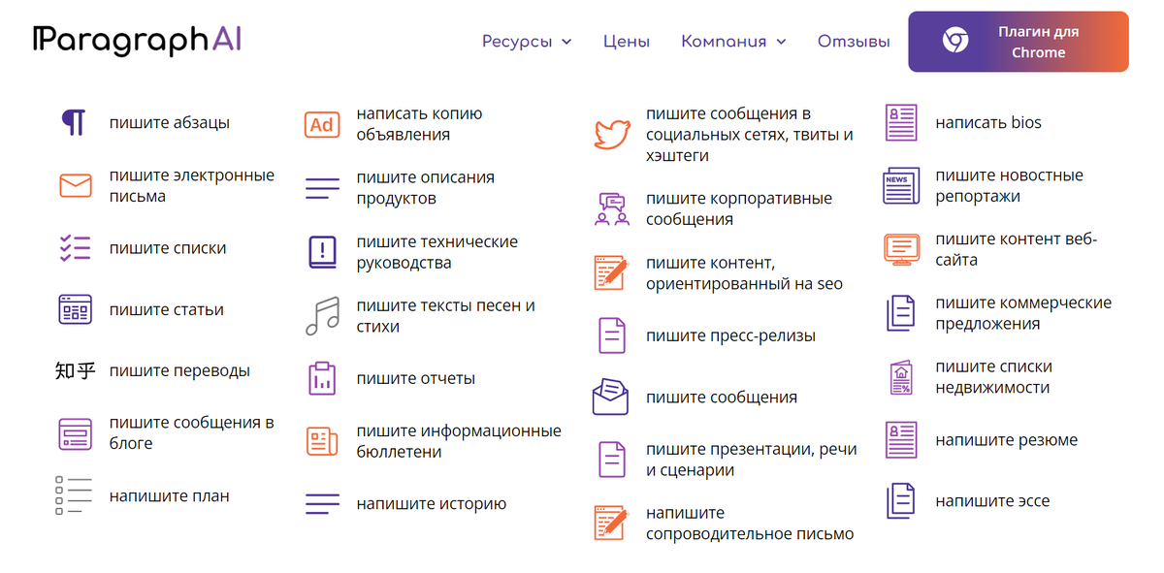The width and height of the screenshot is (1164, 573).
Task: Click the lines icon beside напишите историю
Action: (x=322, y=504)
